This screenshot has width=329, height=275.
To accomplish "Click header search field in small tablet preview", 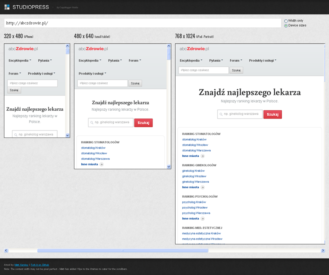I will click(102, 83).
